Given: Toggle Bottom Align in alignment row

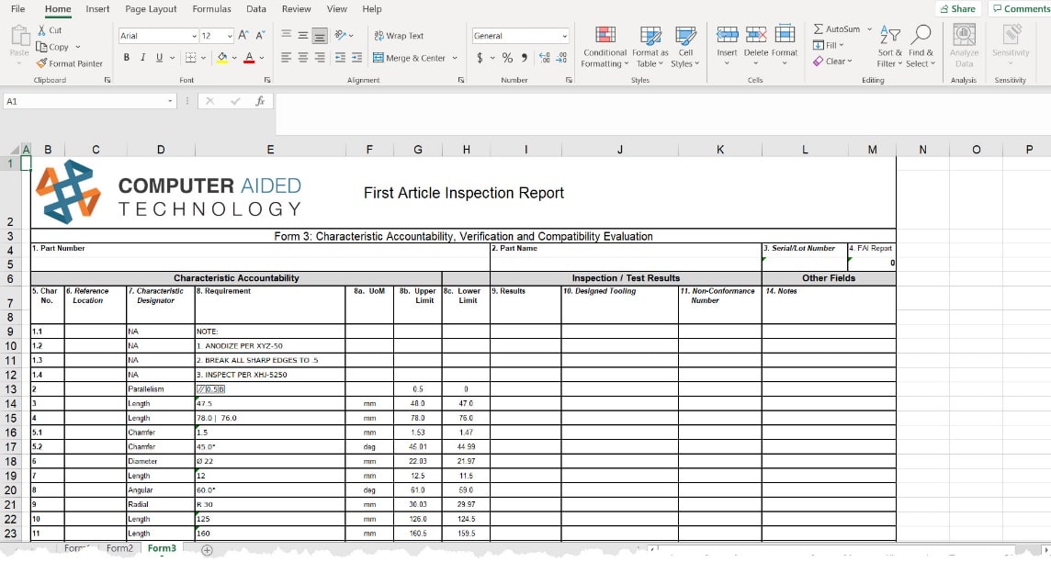Looking at the screenshot, I should pos(320,36).
